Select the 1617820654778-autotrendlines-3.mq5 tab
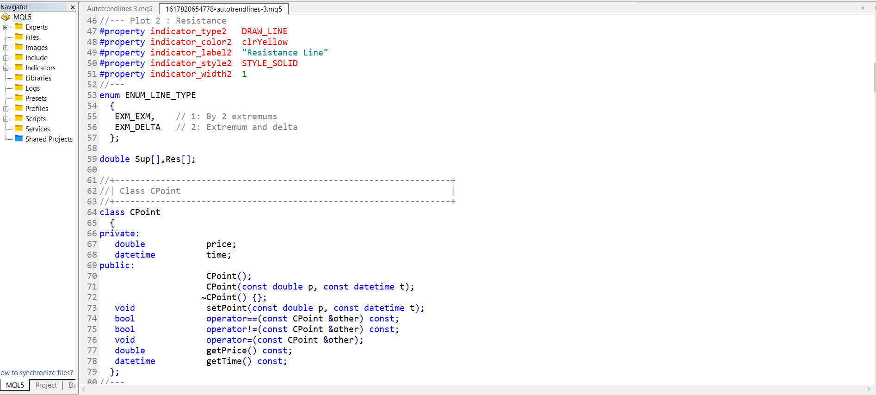The width and height of the screenshot is (876, 395). pyautogui.click(x=224, y=9)
